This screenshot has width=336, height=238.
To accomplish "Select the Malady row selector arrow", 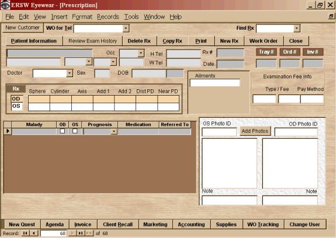I will pyautogui.click(x=8, y=131).
